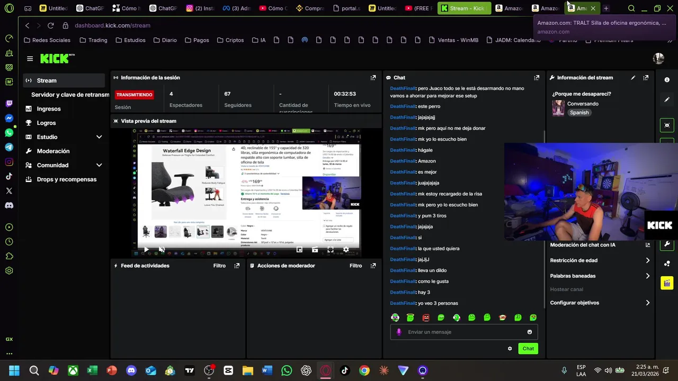The image size is (678, 381).
Task: Open chat settings gear icon
Action: tap(510, 349)
